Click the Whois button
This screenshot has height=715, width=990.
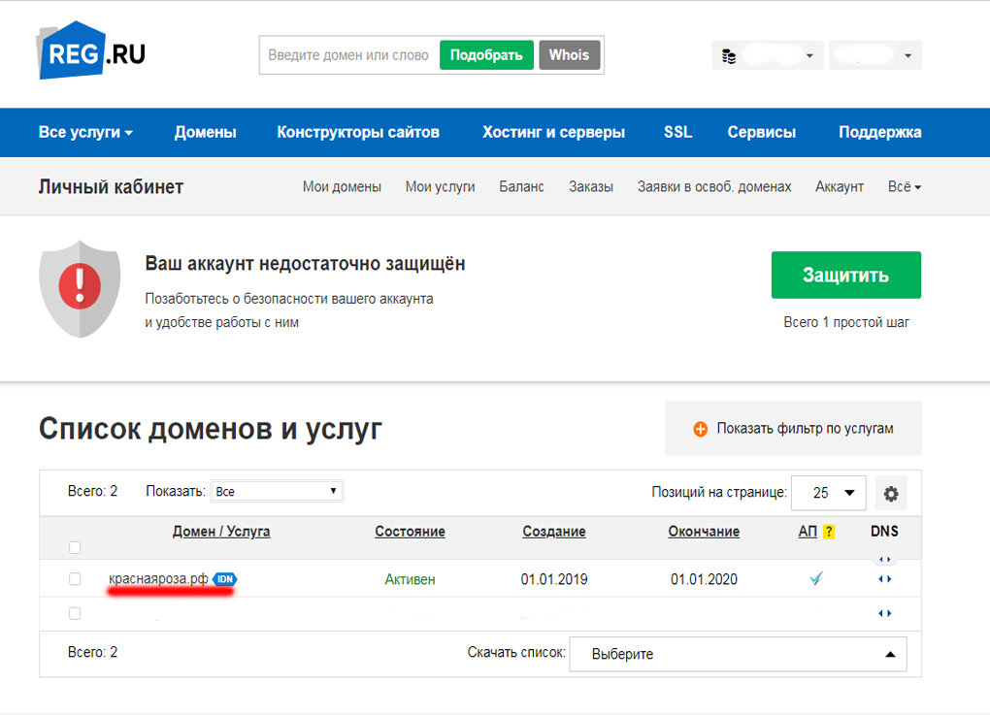569,55
